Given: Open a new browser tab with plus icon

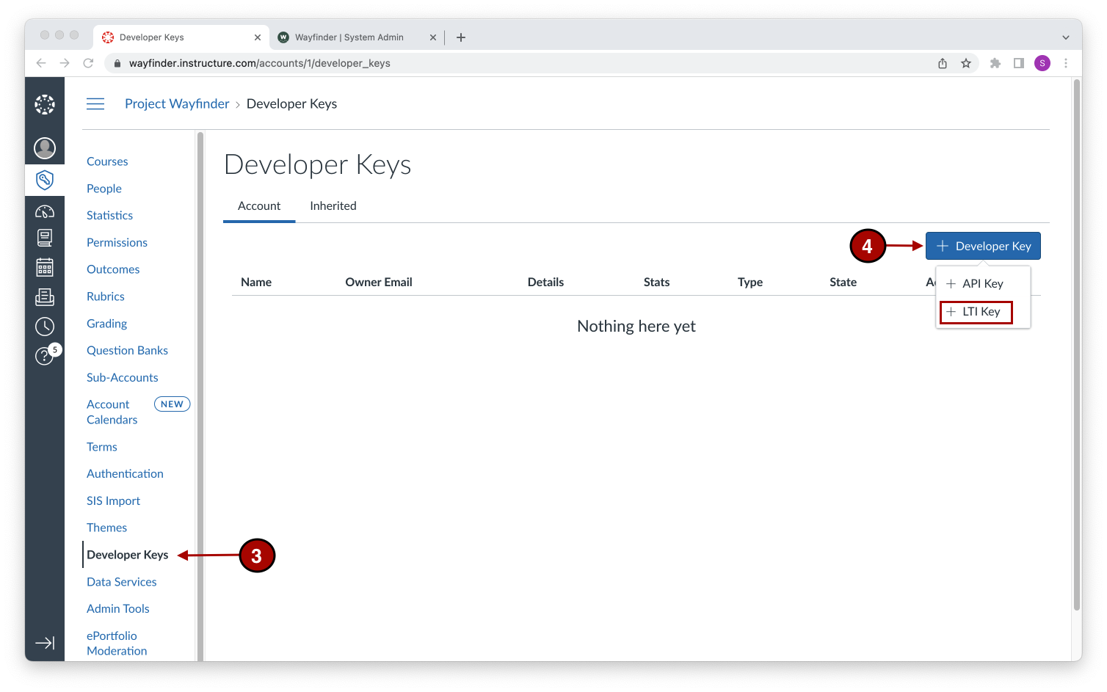Looking at the screenshot, I should click(461, 37).
